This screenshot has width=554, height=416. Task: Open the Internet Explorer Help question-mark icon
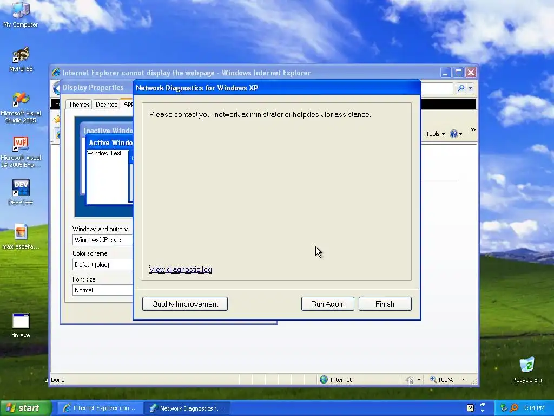[454, 134]
